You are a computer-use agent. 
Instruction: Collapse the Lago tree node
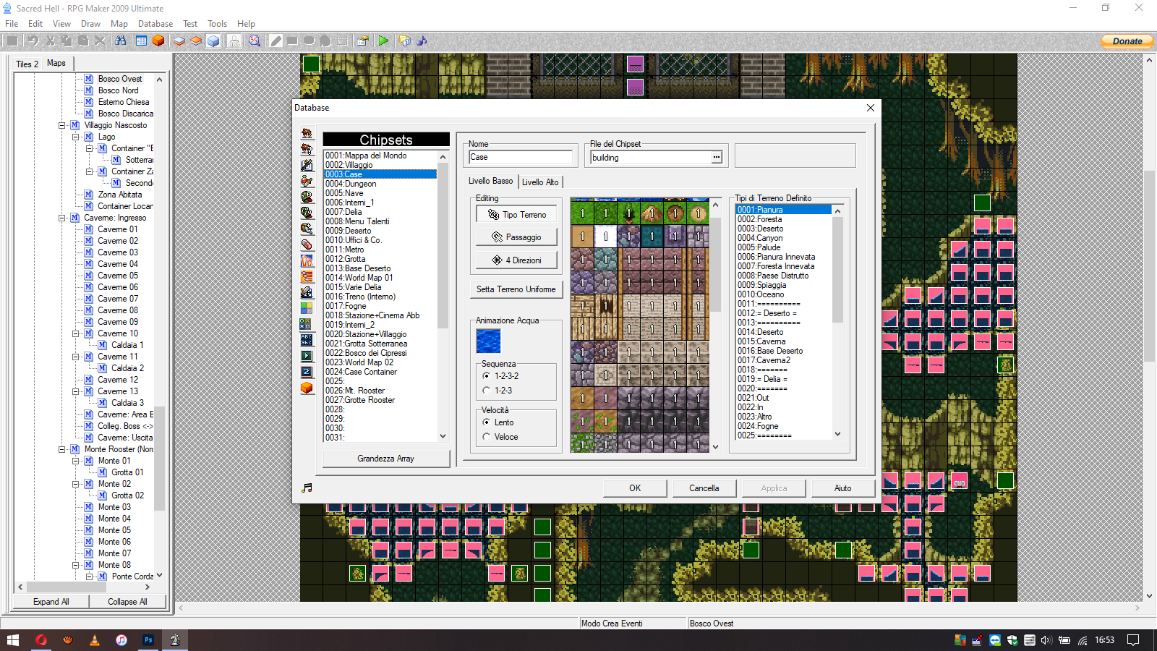click(75, 137)
